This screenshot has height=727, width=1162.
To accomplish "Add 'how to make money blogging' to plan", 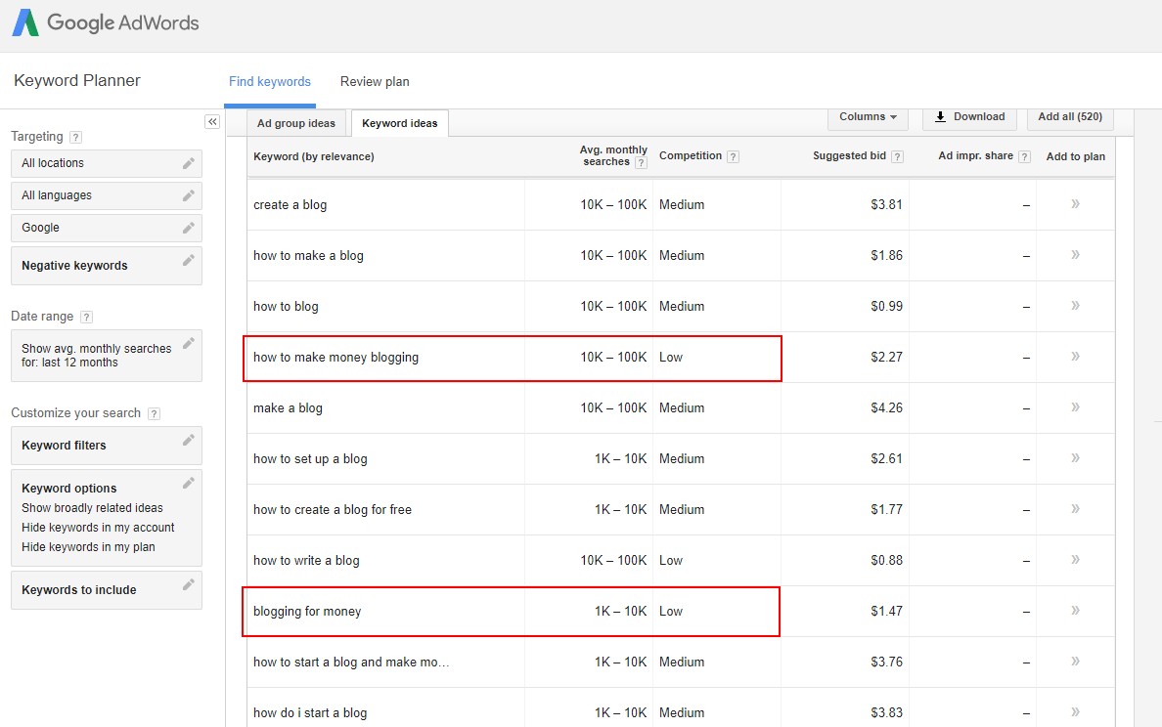I will point(1075,356).
